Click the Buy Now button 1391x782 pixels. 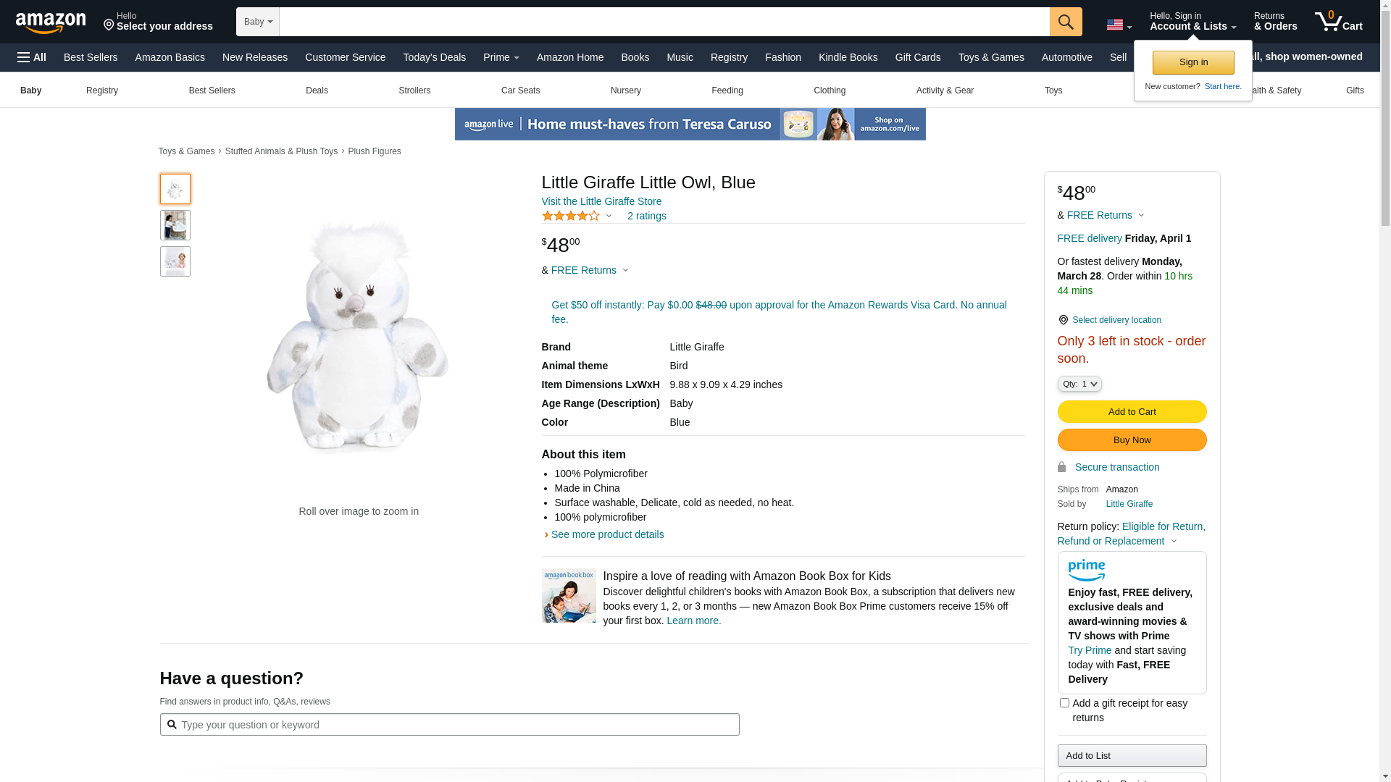coord(1132,440)
